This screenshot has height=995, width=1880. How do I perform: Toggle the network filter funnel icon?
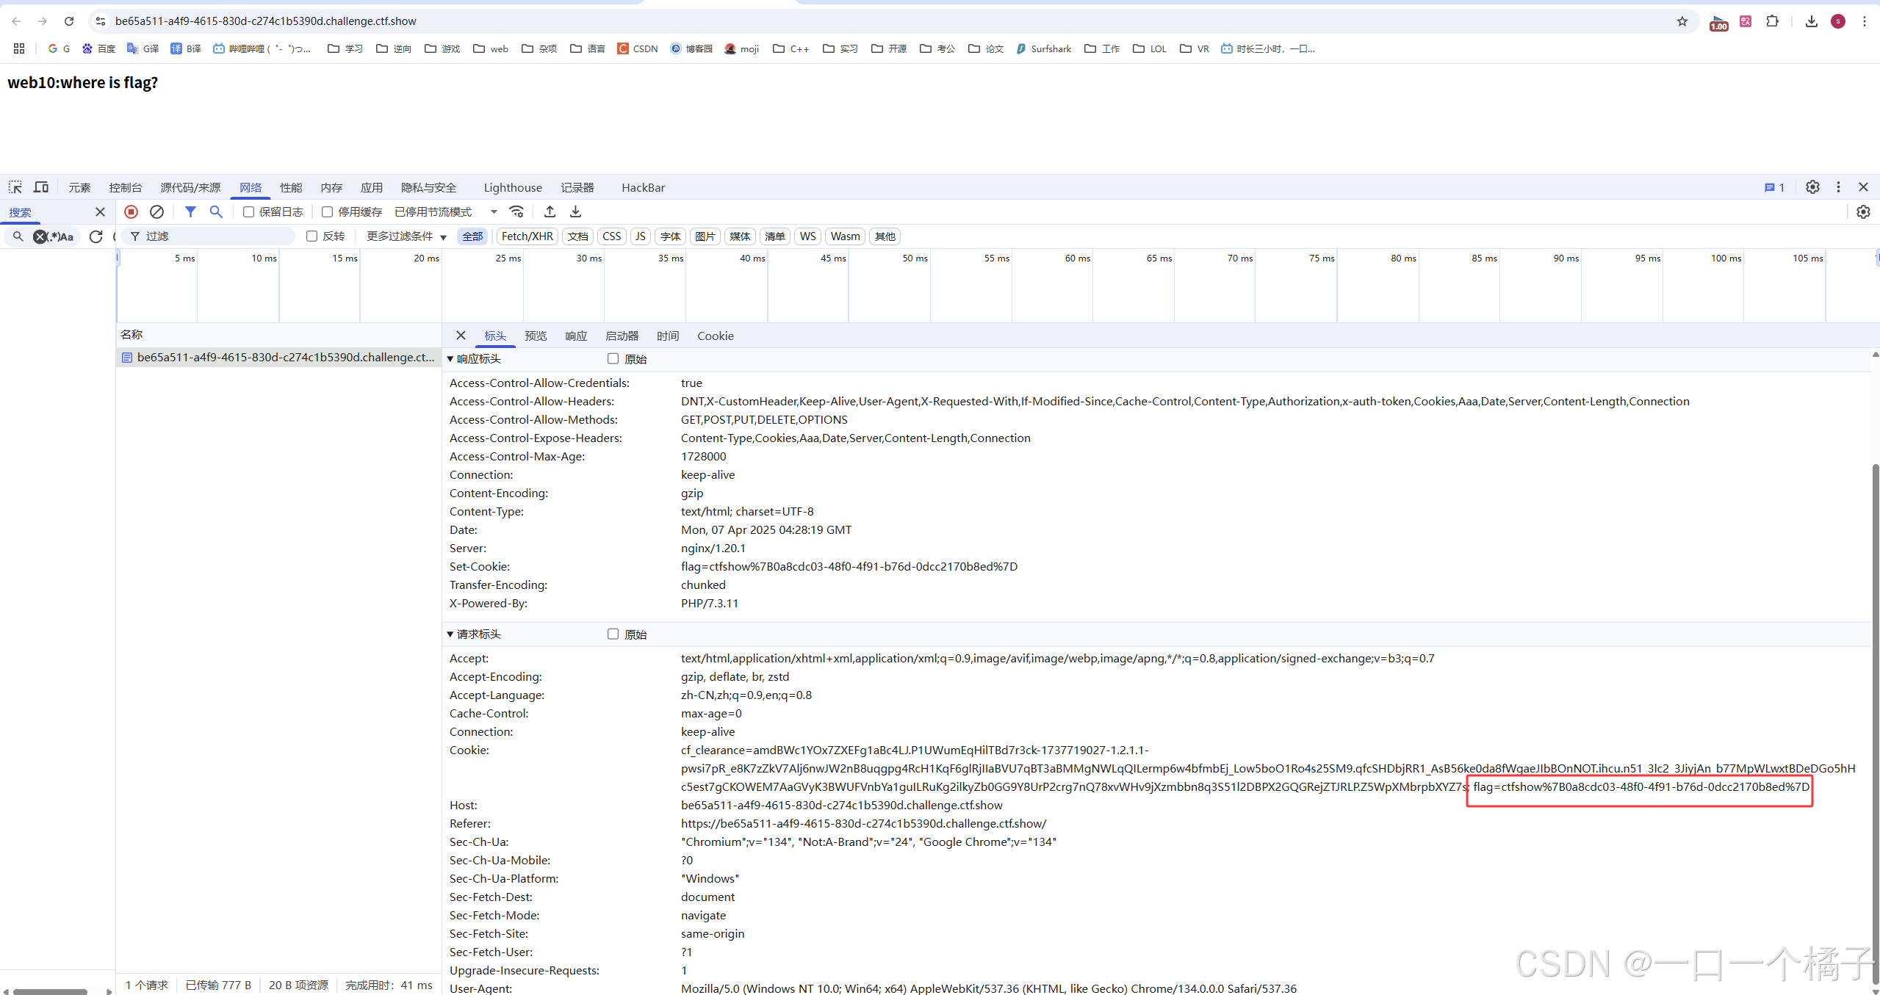[x=190, y=211]
